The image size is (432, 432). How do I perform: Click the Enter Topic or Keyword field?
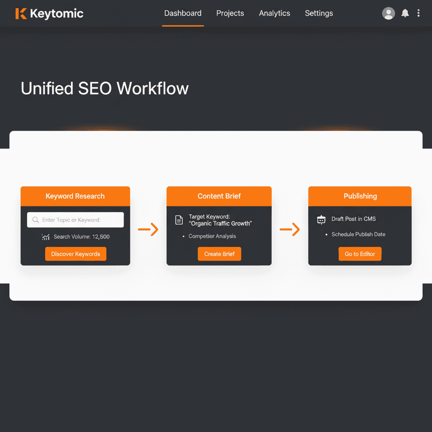point(75,220)
